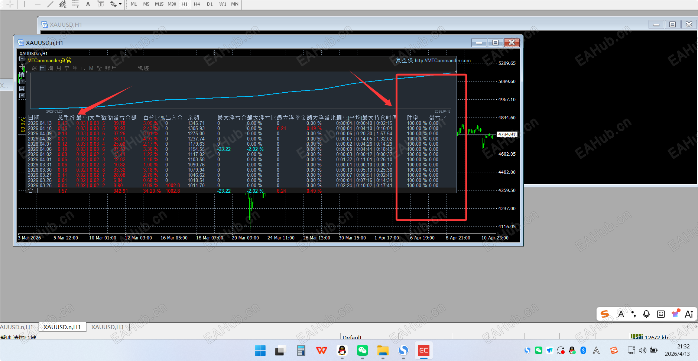Click the move-panel cross arrows icon

click(x=22, y=67)
